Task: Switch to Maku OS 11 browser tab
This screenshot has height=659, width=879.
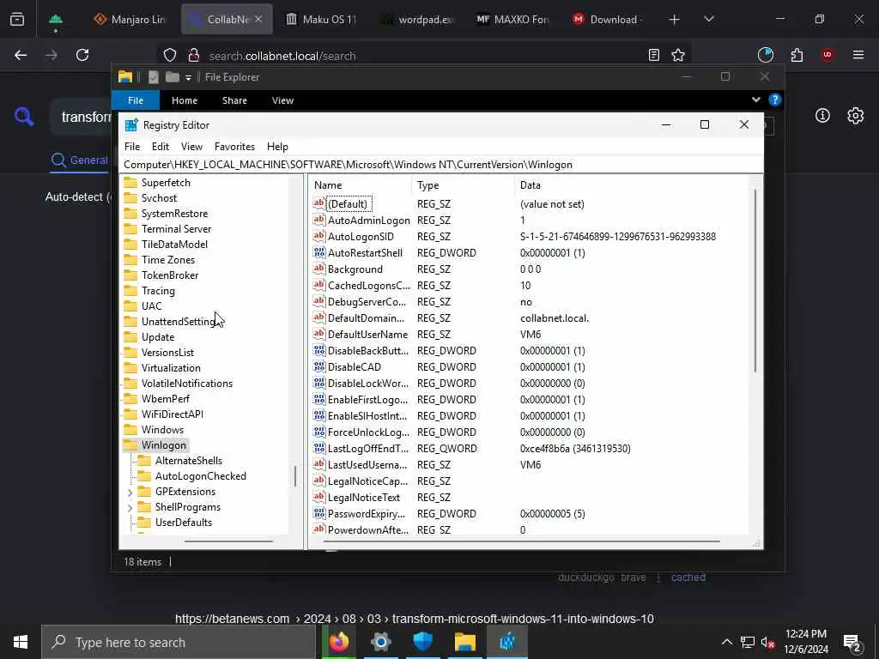Action: click(x=321, y=19)
